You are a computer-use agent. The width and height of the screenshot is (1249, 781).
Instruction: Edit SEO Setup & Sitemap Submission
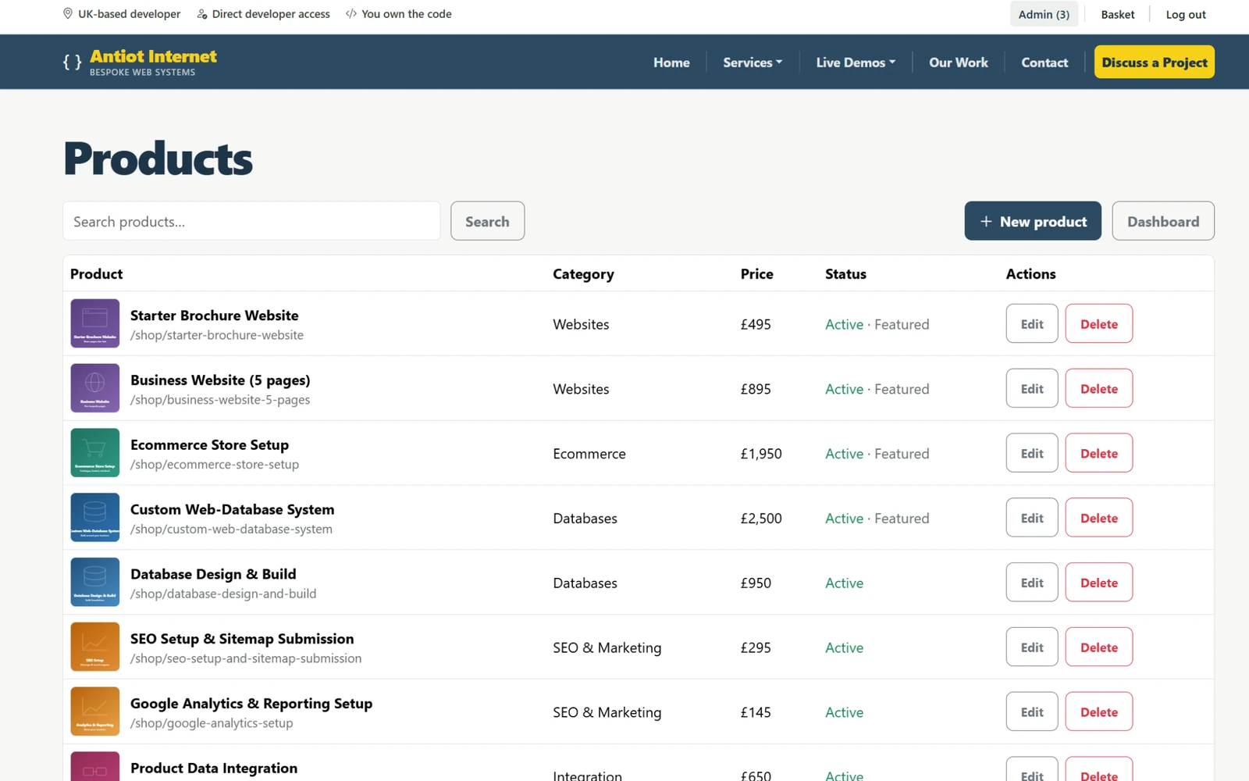pos(1032,647)
